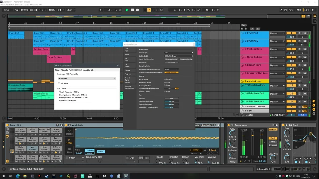The height and width of the screenshot is (179, 319).
Task: Open the Treiber-Typ ASIO dropdown
Action: click(179, 53)
